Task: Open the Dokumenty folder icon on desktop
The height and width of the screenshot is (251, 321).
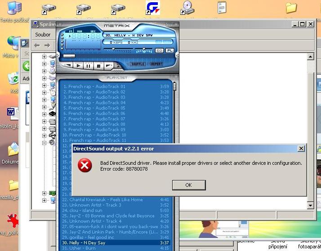Action: 13,149
